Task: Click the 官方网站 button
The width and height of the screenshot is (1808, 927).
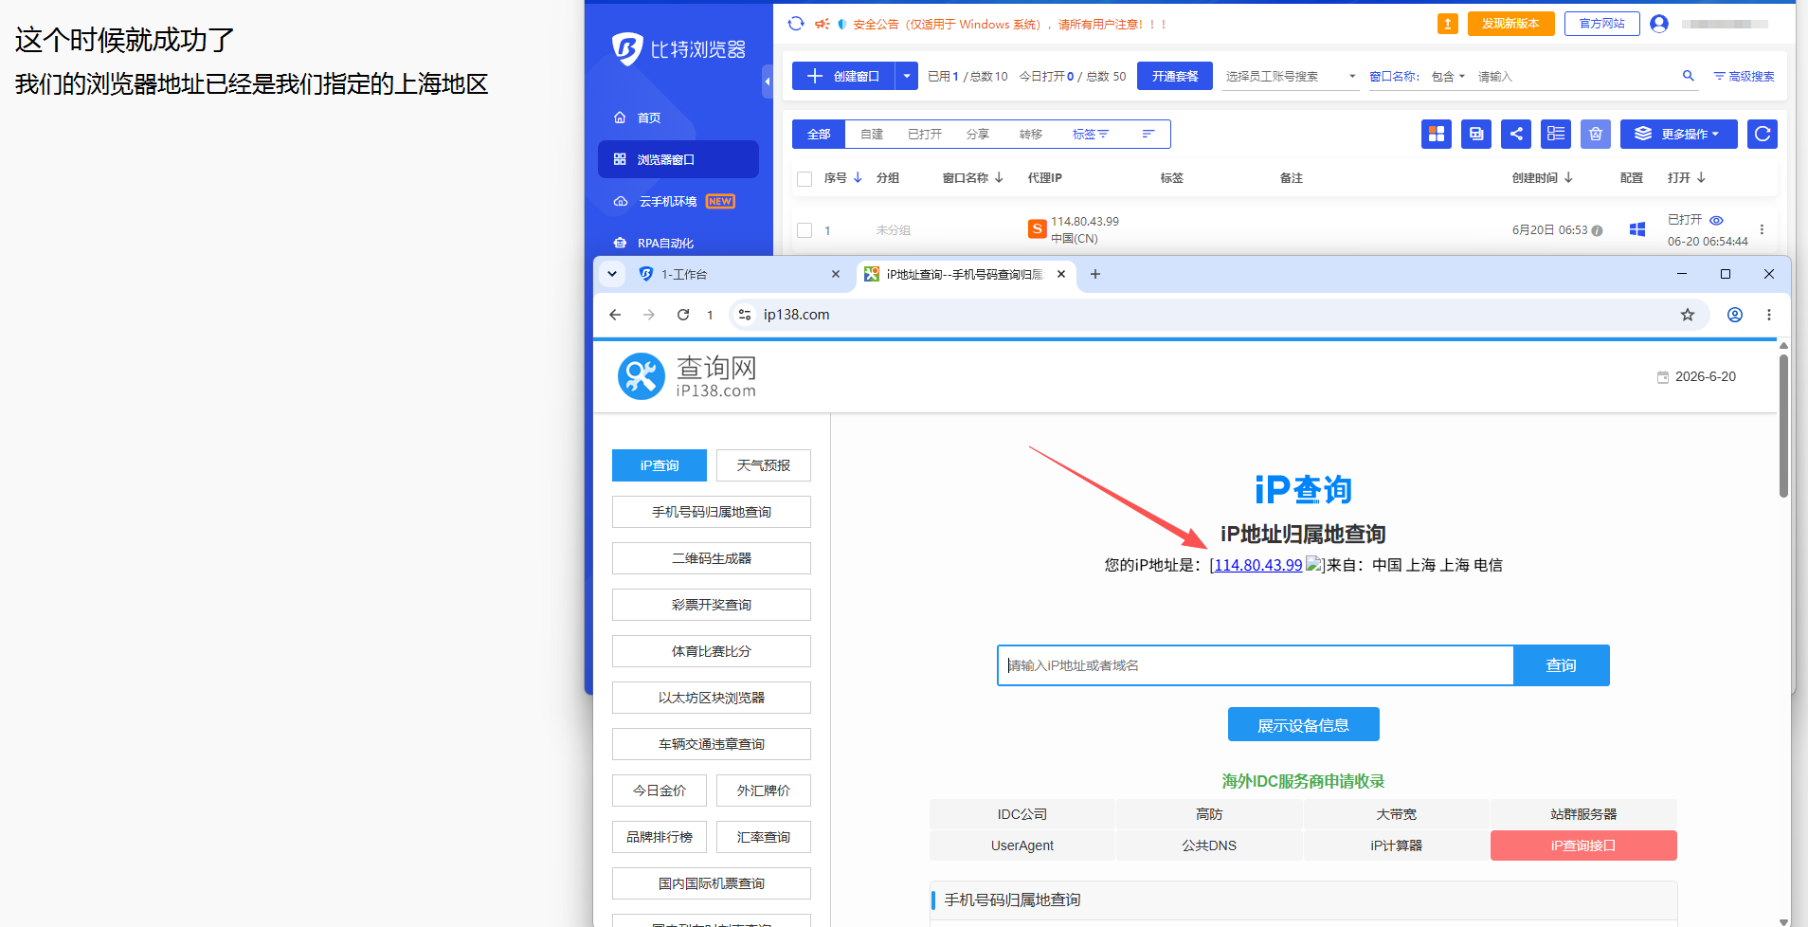Action: pyautogui.click(x=1601, y=24)
